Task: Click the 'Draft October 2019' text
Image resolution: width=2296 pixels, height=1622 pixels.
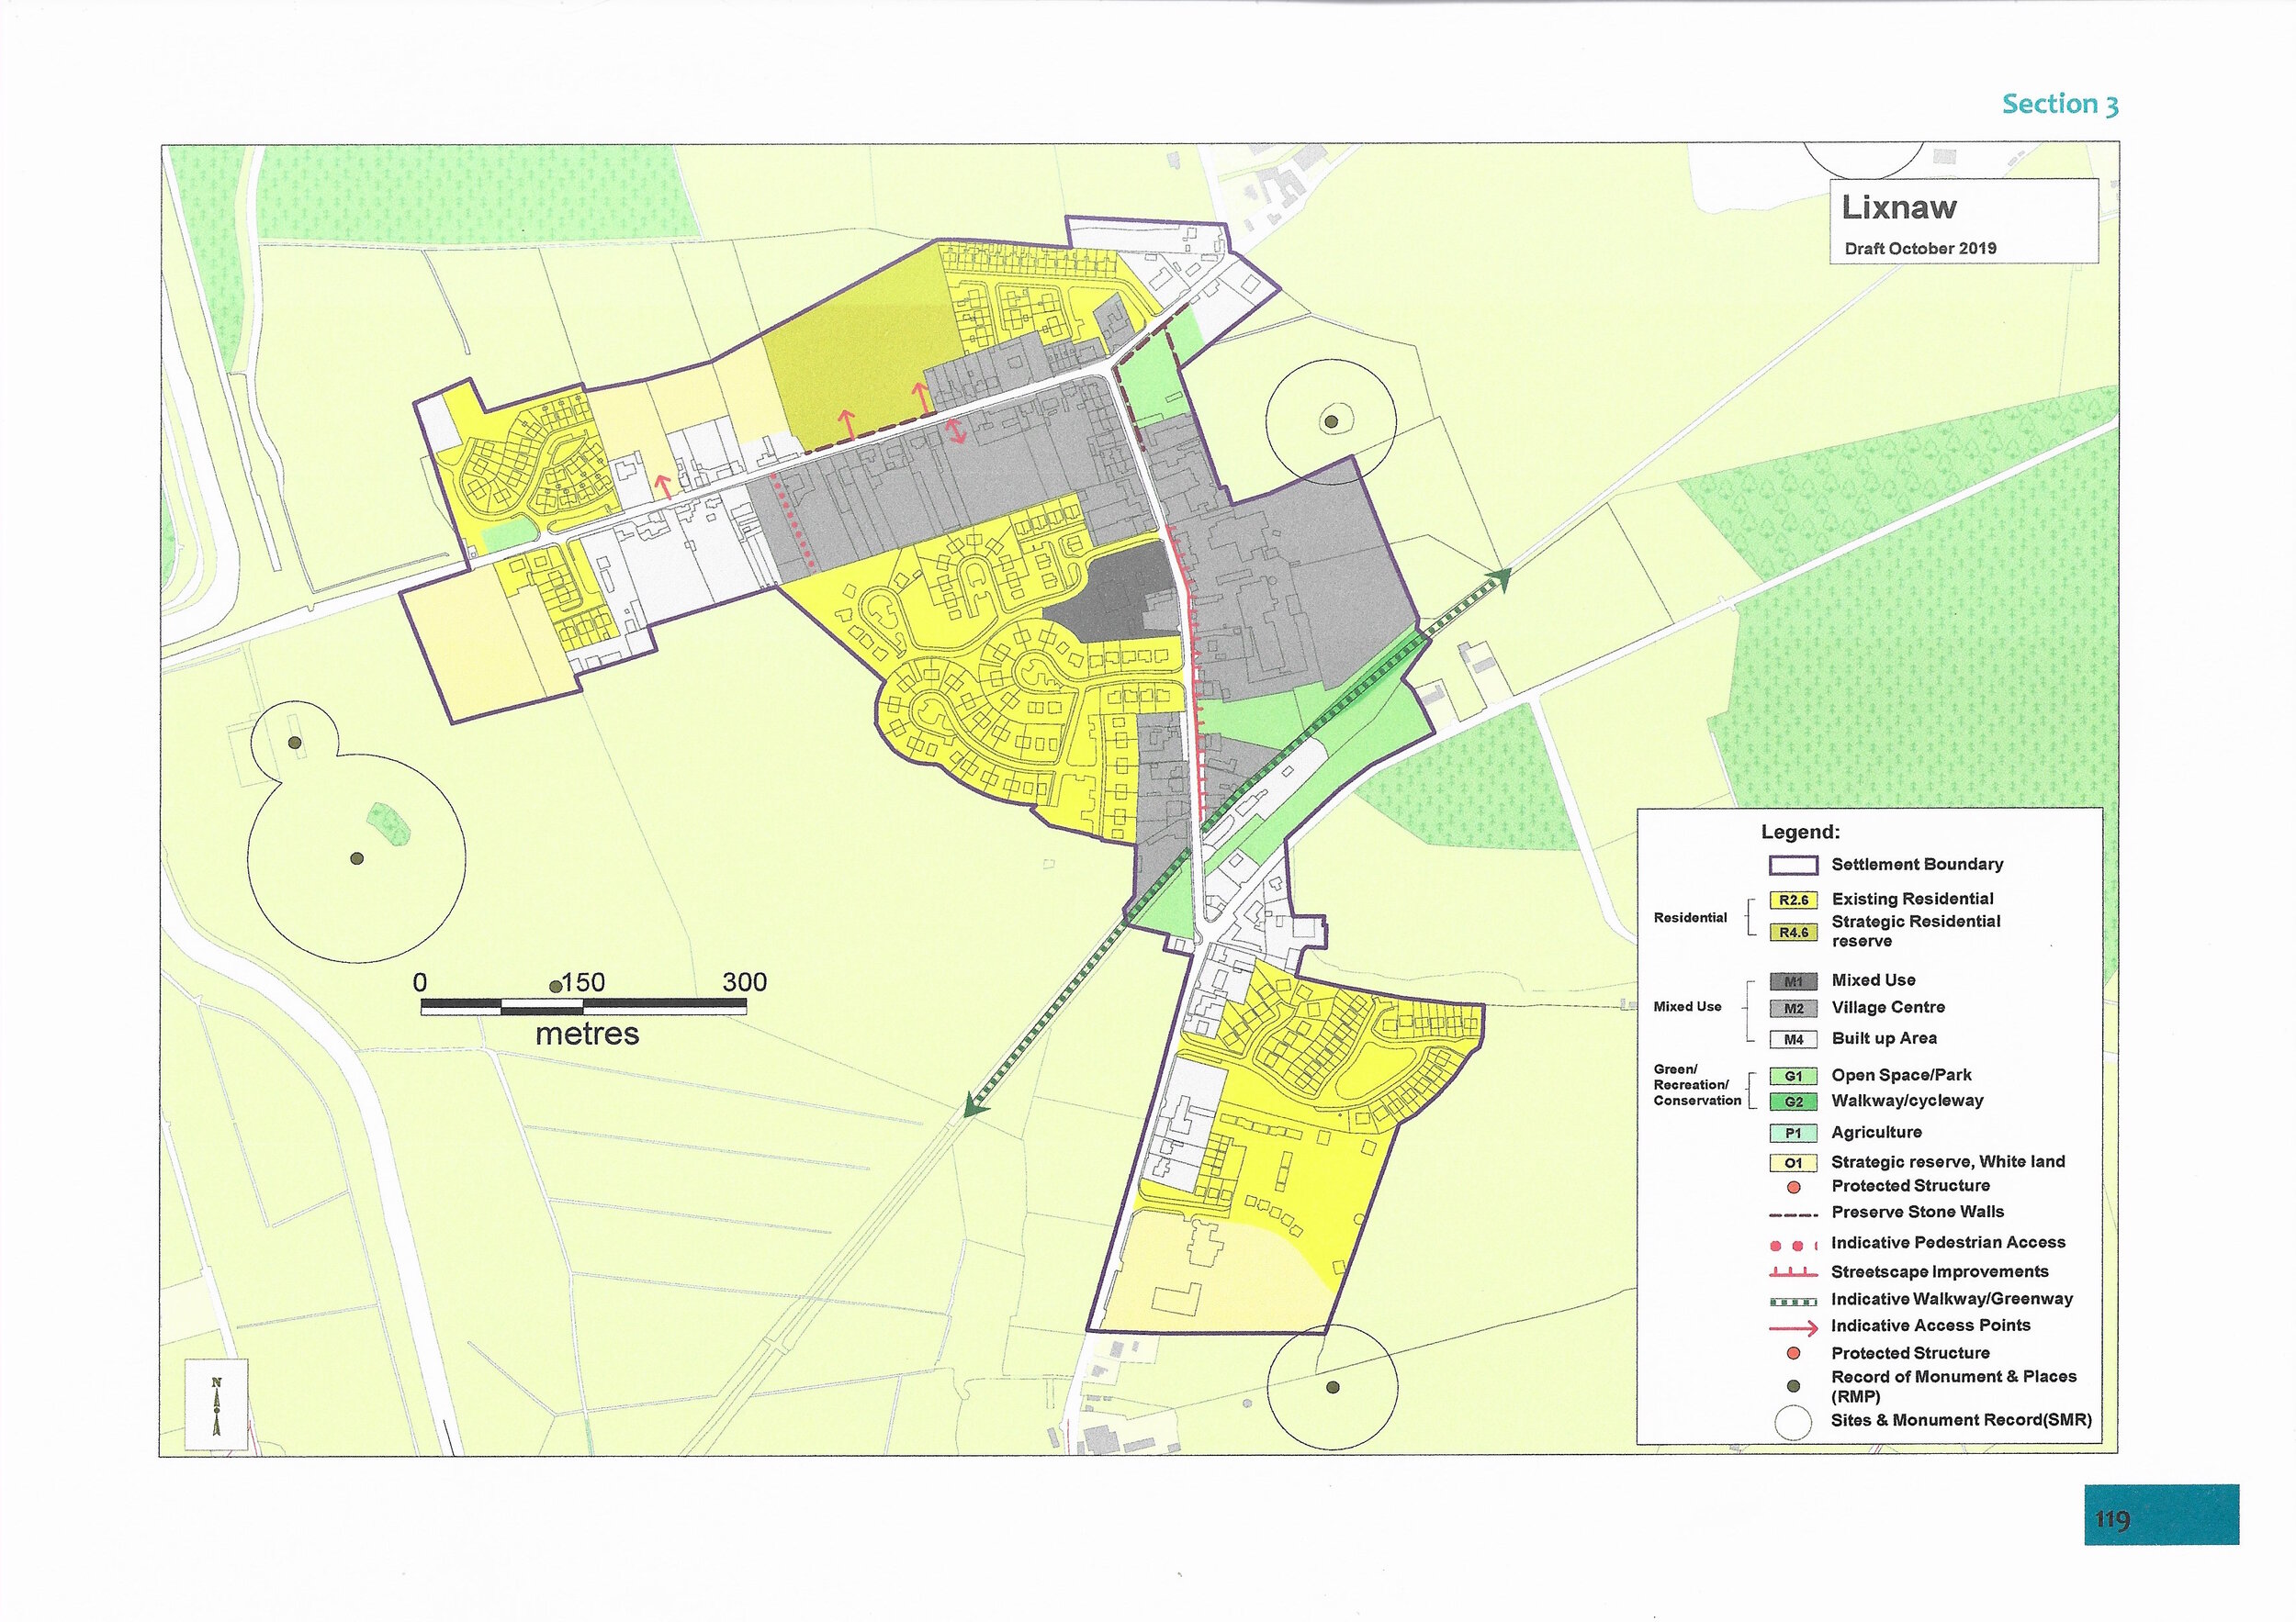Action: [x=1920, y=249]
